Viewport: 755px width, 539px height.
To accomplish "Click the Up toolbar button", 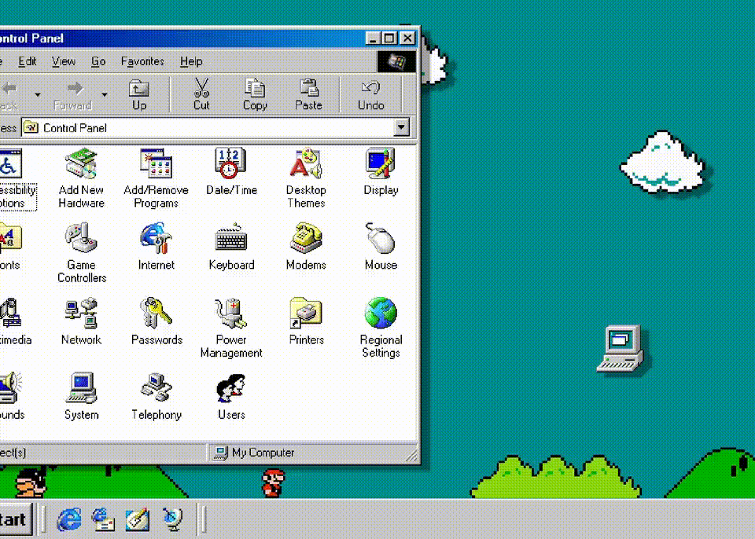I will 139,94.
